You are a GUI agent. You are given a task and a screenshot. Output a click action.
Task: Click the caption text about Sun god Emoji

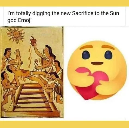(x=63, y=17)
